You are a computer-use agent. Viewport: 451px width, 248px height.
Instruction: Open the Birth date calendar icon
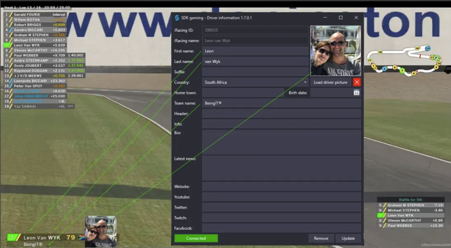click(356, 93)
